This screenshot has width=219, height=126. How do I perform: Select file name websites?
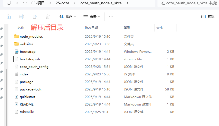click(x=27, y=44)
